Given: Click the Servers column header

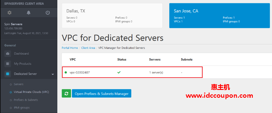Looking at the screenshot, I should pos(155,59).
